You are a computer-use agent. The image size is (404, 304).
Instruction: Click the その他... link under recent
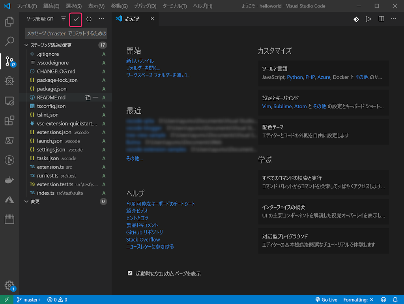[134, 158]
